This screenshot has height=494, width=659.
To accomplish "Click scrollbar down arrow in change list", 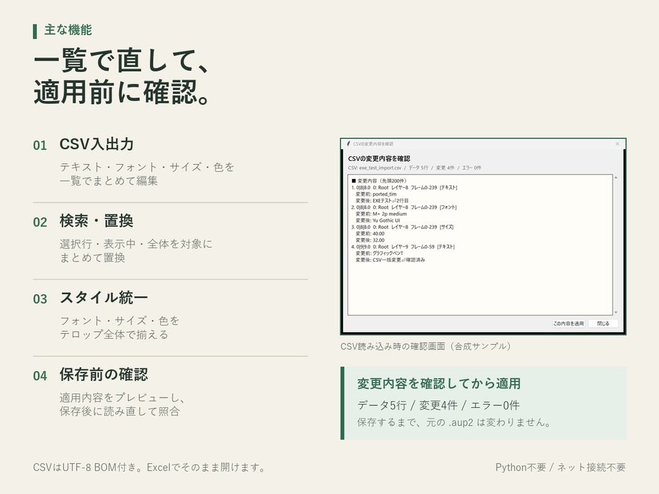I will pos(616,312).
